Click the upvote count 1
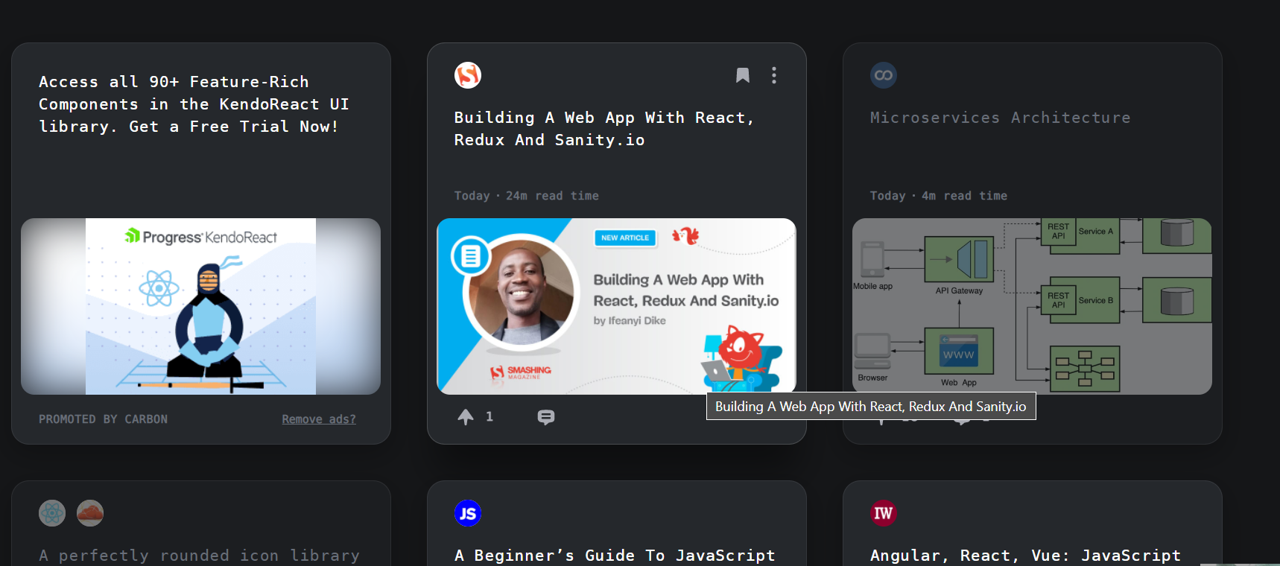The image size is (1280, 566). coord(489,417)
